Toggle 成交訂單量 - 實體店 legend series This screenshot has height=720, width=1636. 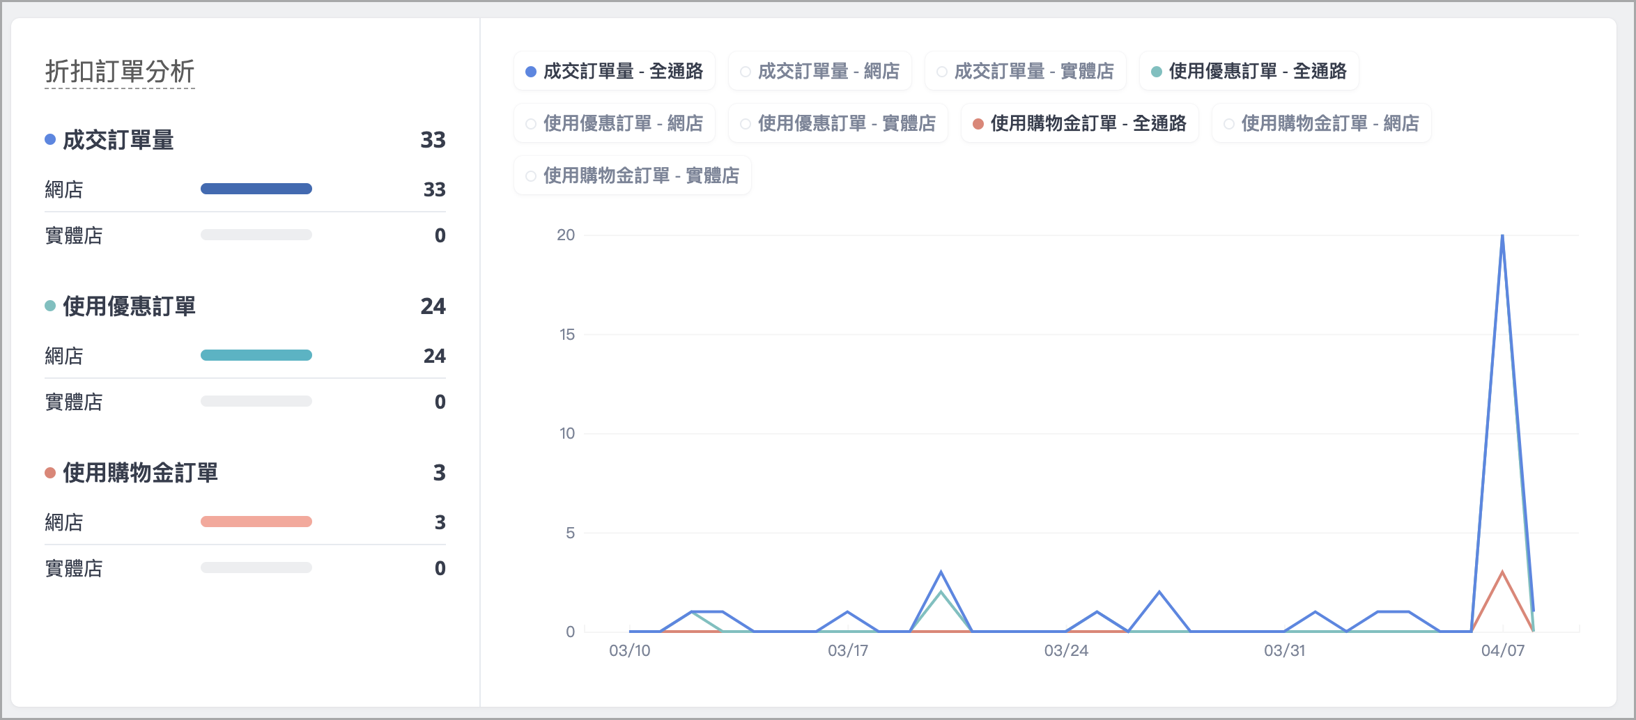pos(1026,71)
